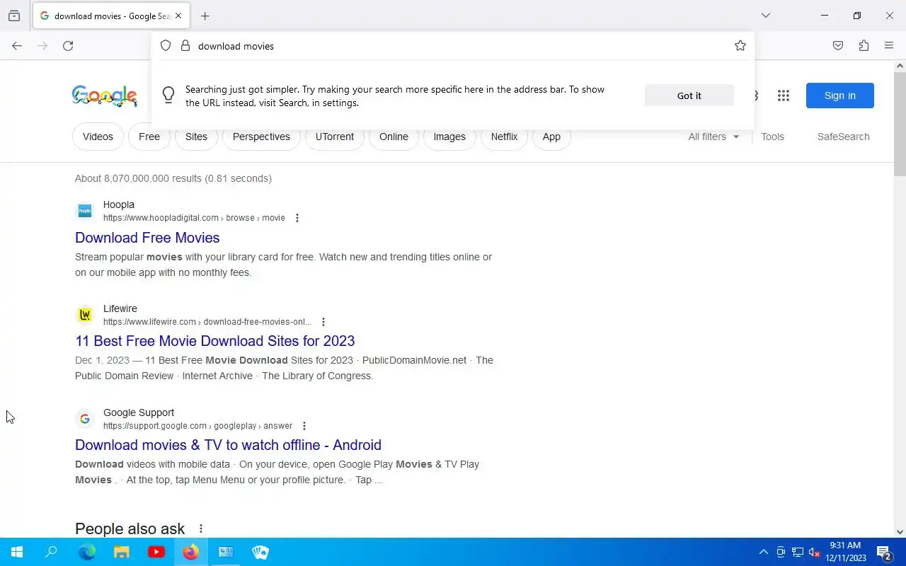Click the address bar showing download movies

click(x=453, y=45)
